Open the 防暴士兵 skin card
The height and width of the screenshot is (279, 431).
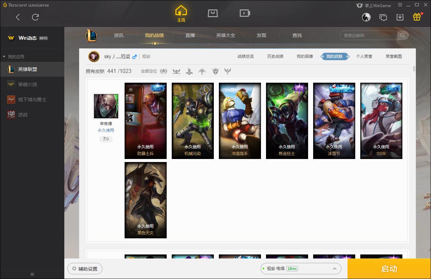point(145,121)
